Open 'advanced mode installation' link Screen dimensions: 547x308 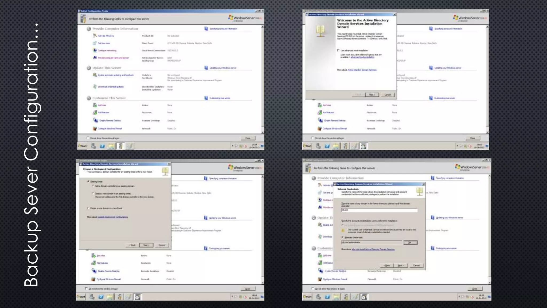point(362,57)
